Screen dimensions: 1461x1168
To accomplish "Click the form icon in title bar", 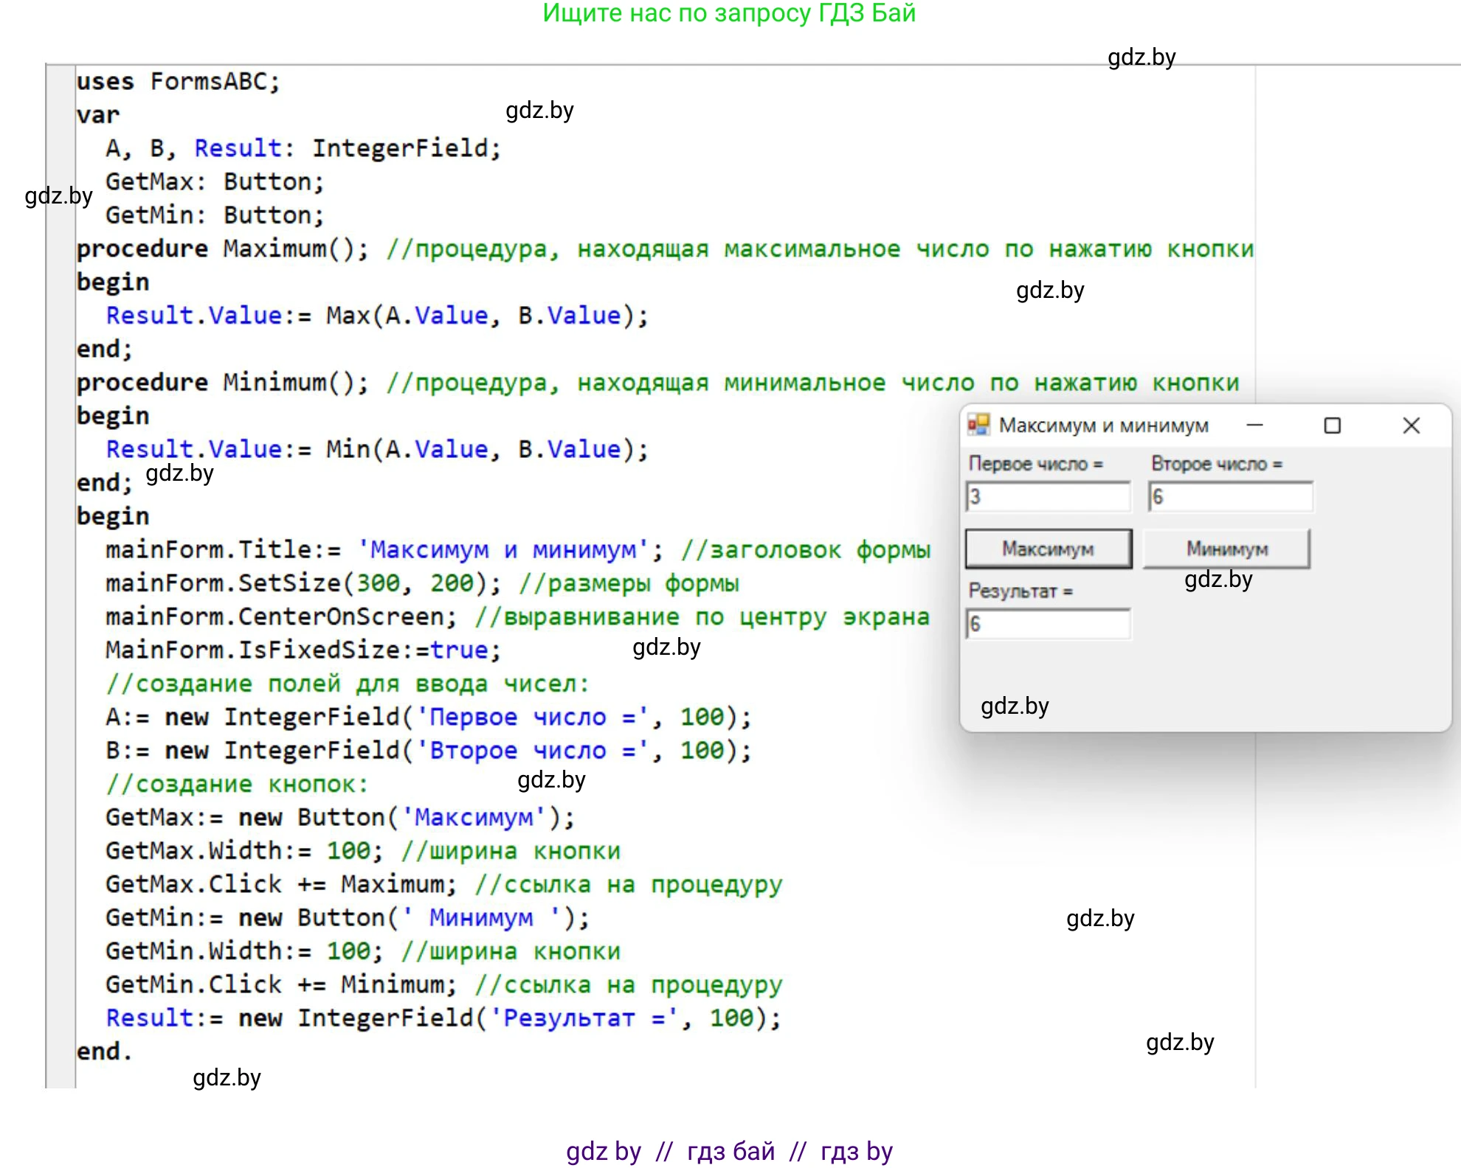I will 978,425.
